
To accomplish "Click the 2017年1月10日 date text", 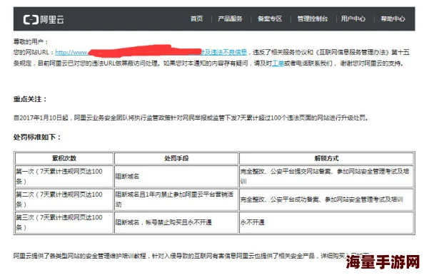I will [x=41, y=118].
